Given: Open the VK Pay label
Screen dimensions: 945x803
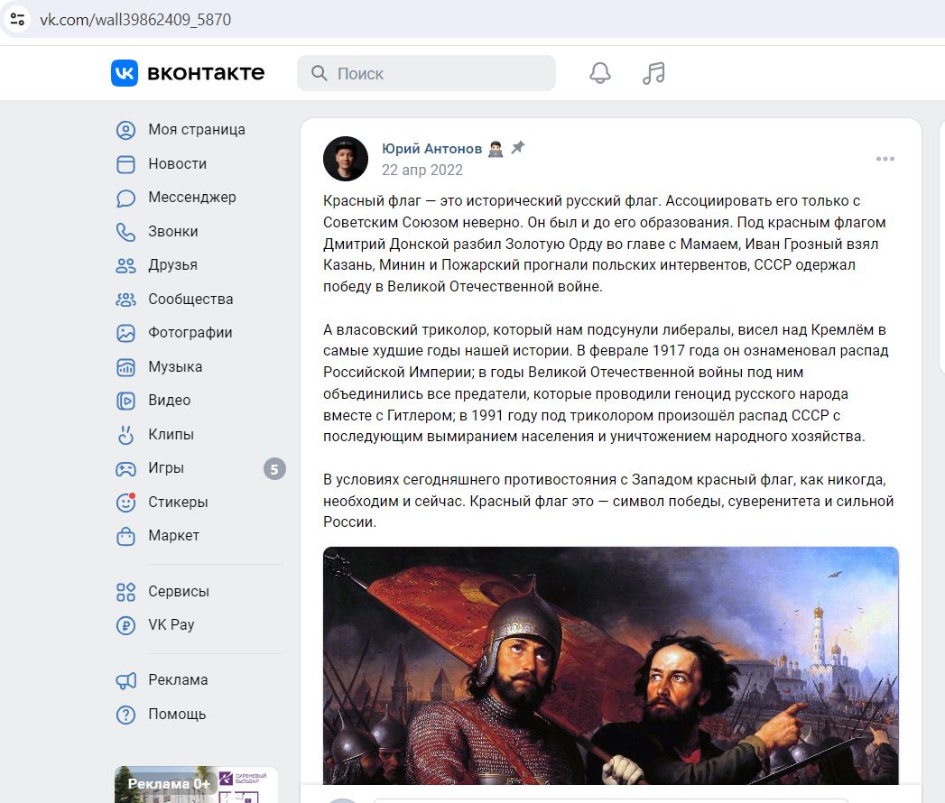Looking at the screenshot, I should coord(171,624).
